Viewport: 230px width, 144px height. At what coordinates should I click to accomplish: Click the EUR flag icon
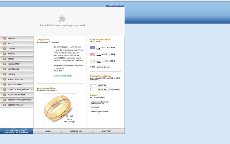point(92,48)
